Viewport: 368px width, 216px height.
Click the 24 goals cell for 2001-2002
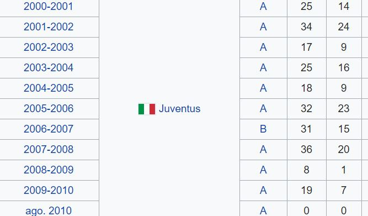pos(344,27)
